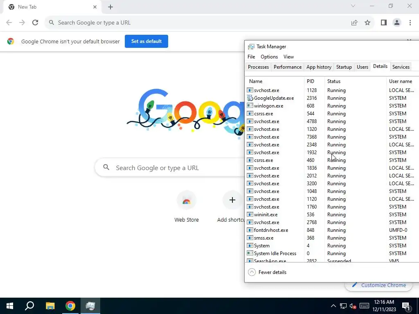The width and height of the screenshot is (419, 314).
Task: Open Chrome's three-dot menu
Action: pyautogui.click(x=410, y=23)
